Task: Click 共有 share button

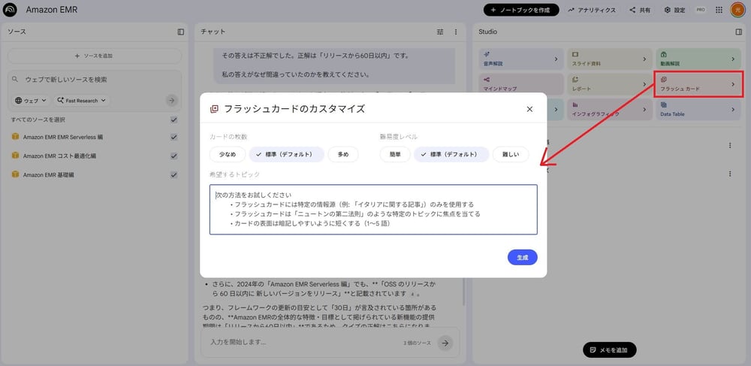Action: [640, 11]
